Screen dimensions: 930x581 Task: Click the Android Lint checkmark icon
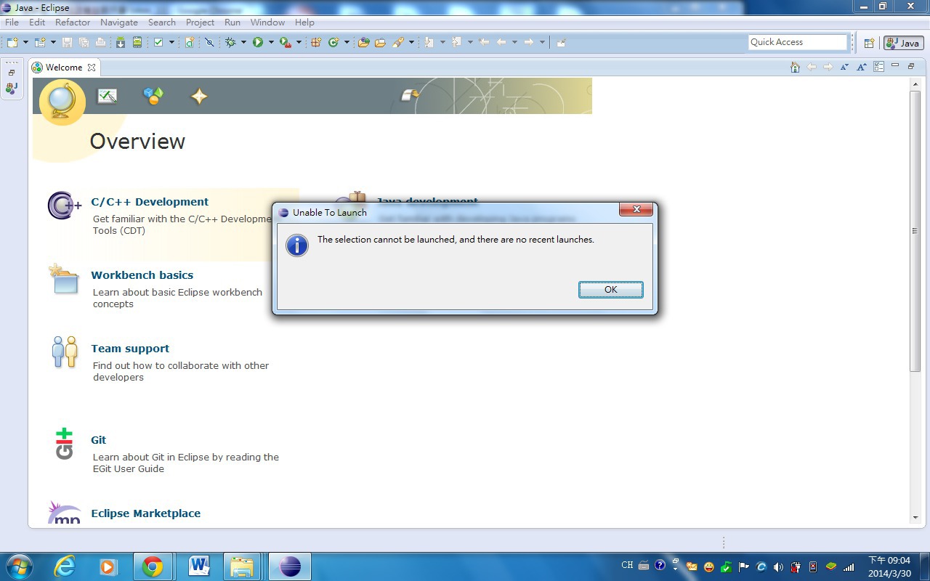click(158, 42)
